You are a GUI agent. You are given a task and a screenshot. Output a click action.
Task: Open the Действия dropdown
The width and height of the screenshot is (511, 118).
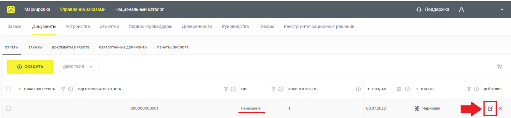click(x=78, y=67)
